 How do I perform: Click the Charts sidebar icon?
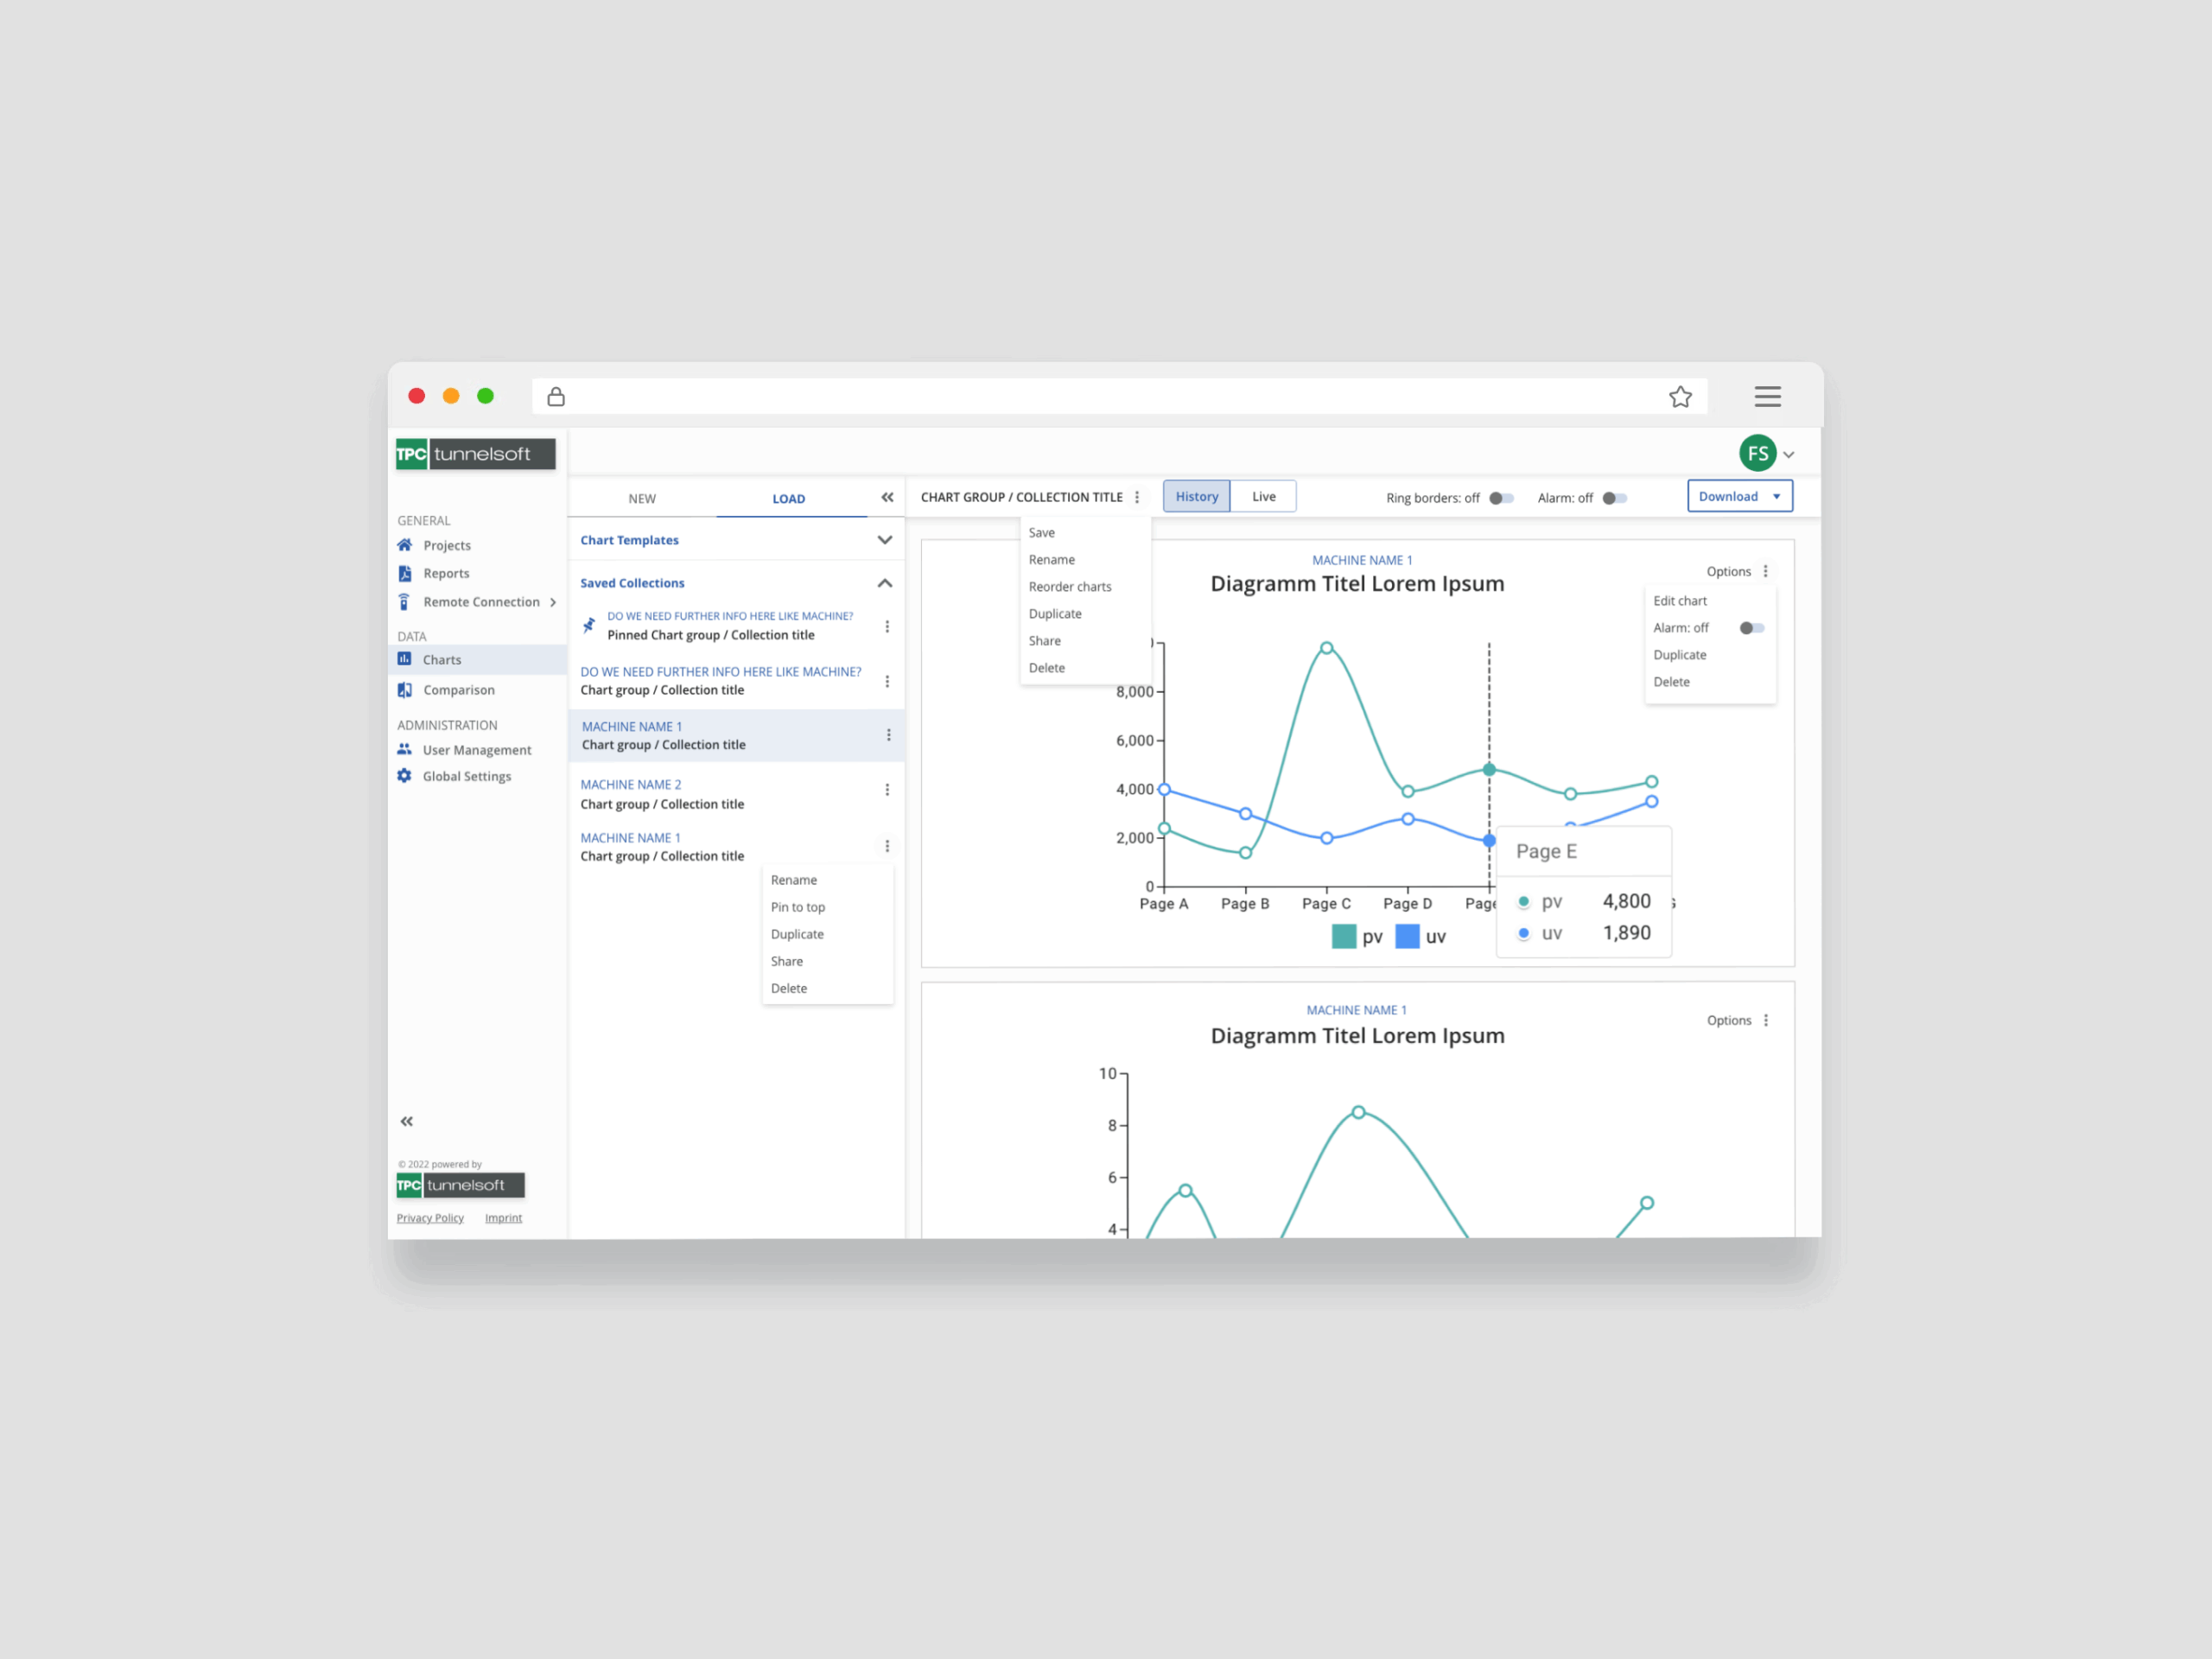tap(404, 659)
